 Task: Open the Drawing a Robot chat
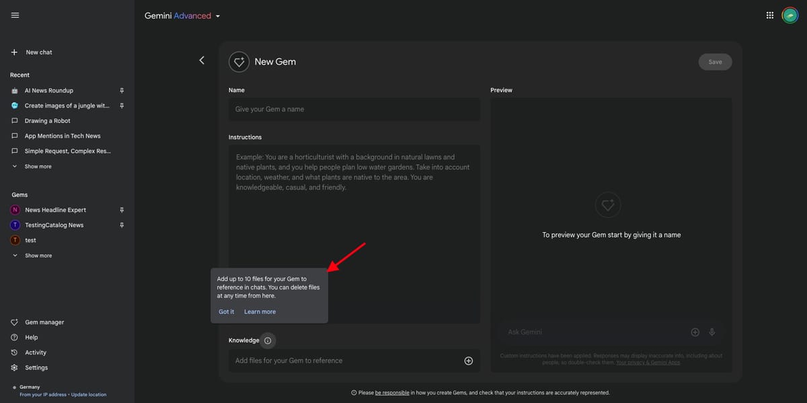(x=47, y=120)
